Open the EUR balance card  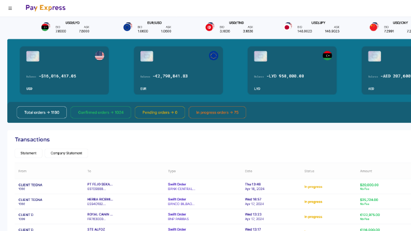[x=178, y=70]
